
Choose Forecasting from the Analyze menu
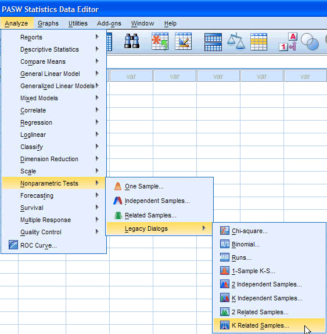[x=53, y=195]
